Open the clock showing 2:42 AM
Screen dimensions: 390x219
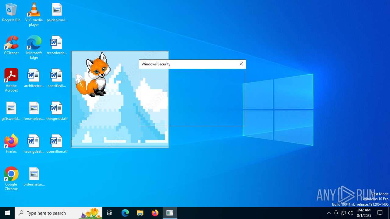(364, 213)
